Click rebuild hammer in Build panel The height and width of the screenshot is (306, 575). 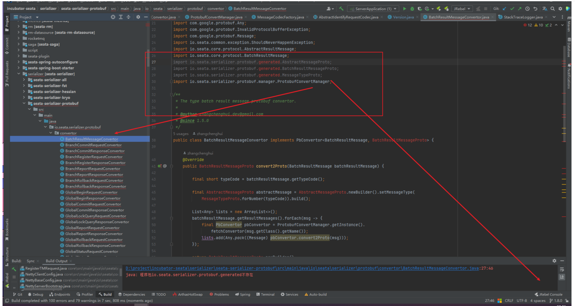point(14,269)
